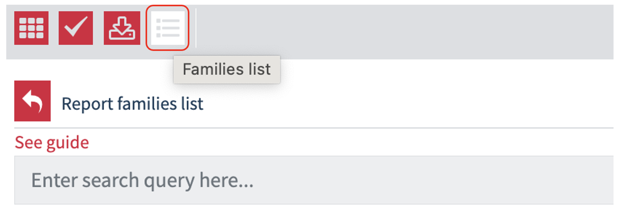Click the Report families list heading
This screenshot has width=619, height=210.
coord(132,104)
